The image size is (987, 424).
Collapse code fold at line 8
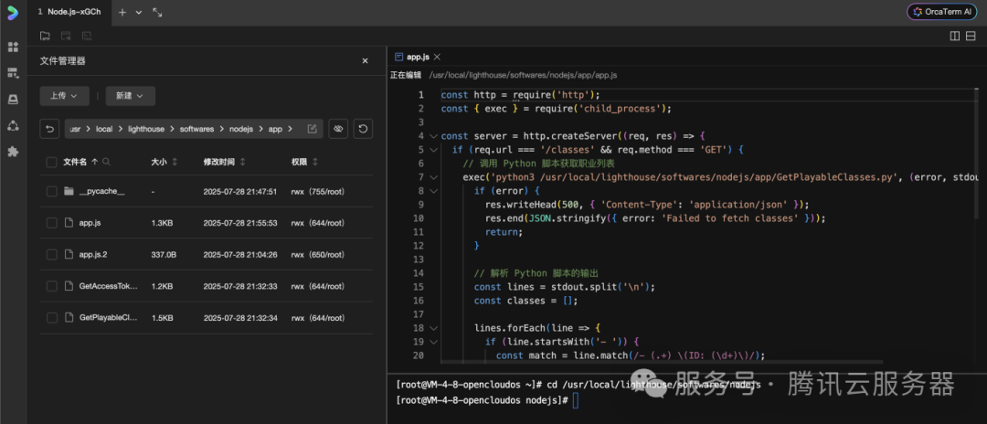click(x=433, y=191)
